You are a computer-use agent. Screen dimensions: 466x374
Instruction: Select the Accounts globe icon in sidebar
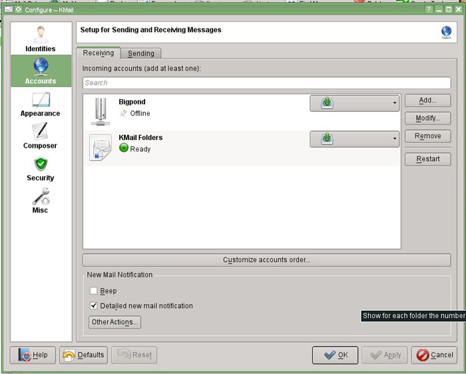pyautogui.click(x=41, y=66)
